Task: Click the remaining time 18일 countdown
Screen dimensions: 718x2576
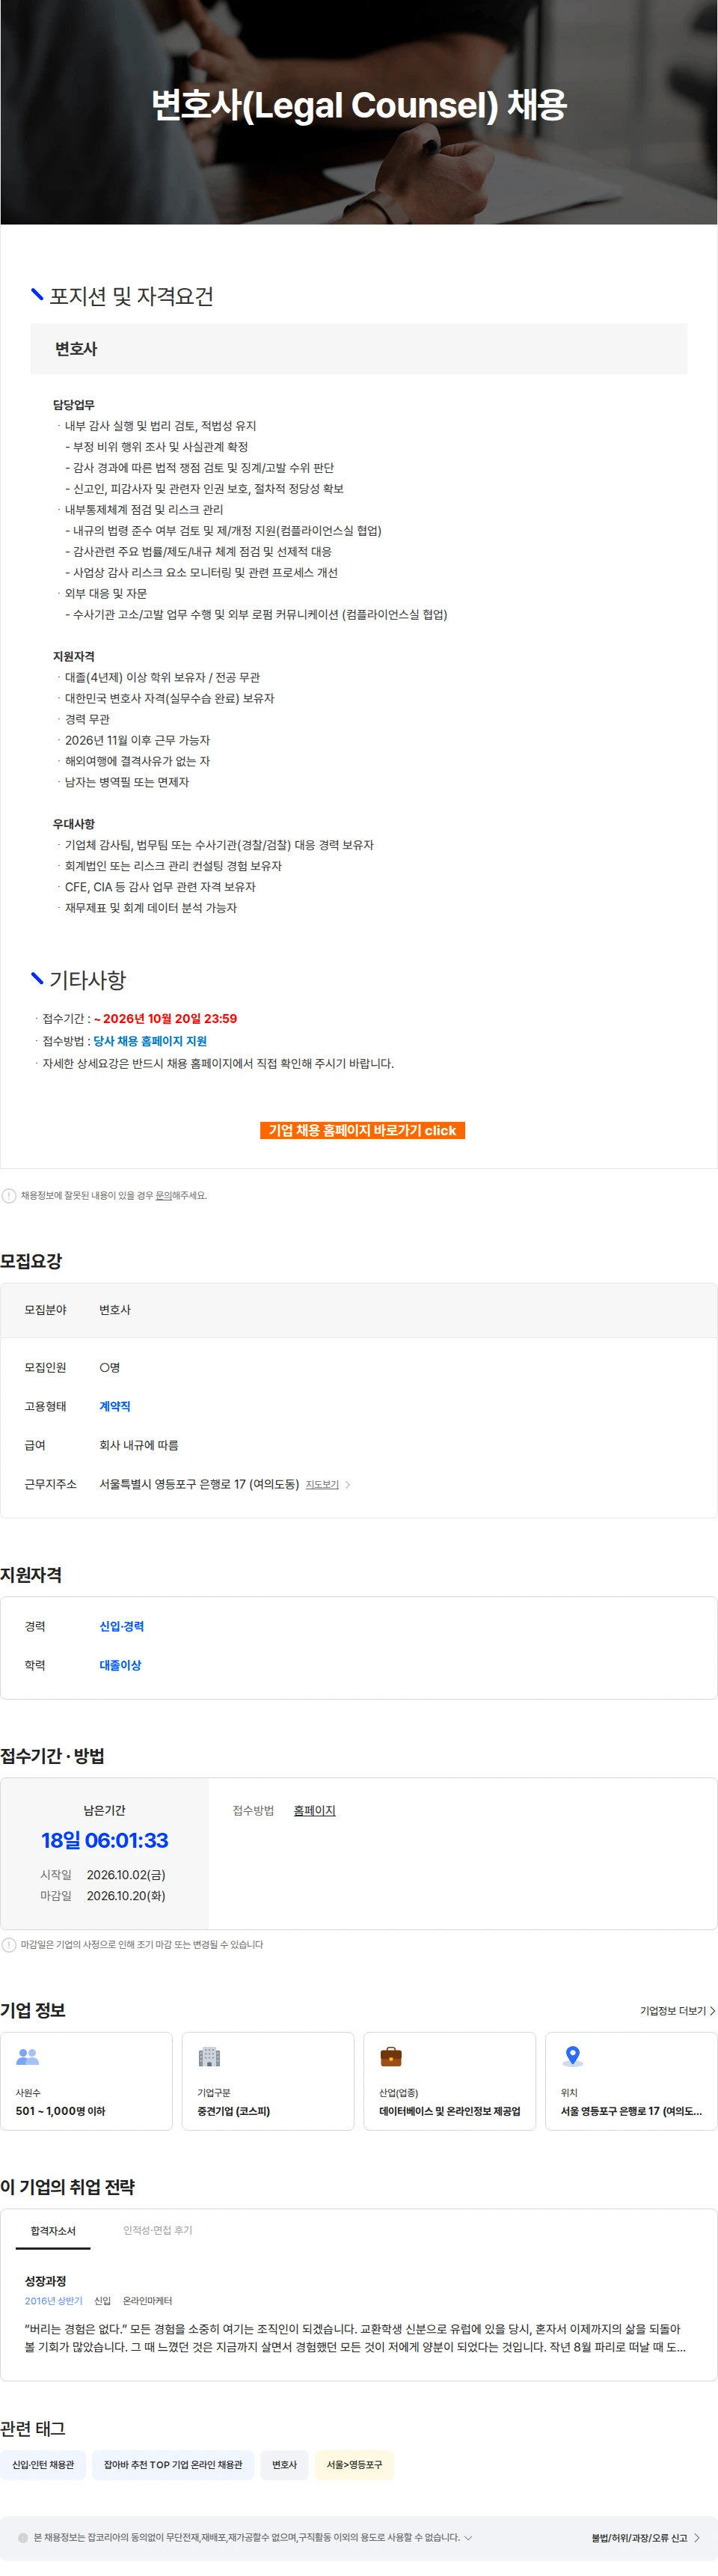Action: 105,1840
